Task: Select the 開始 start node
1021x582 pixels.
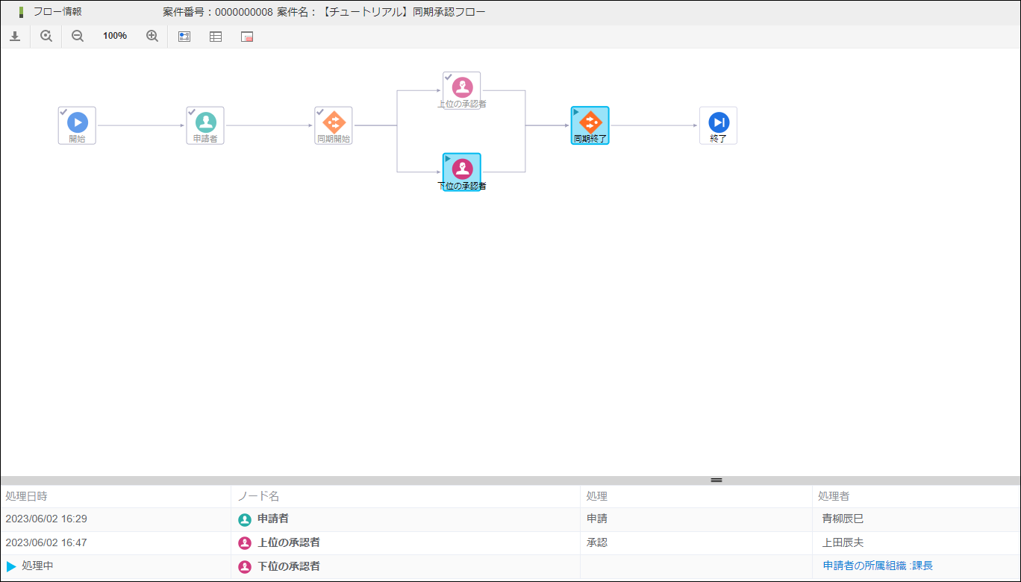Action: click(77, 125)
